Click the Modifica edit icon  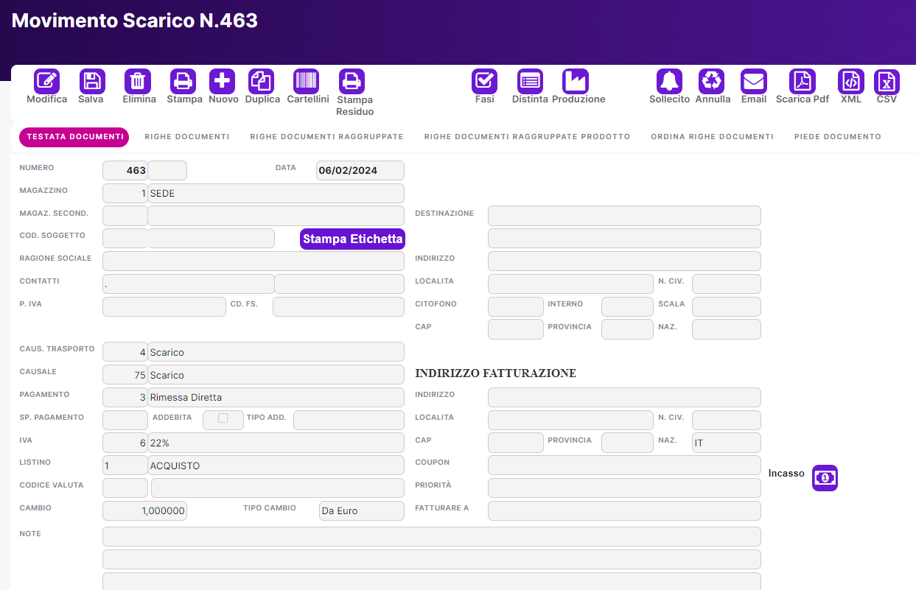46,82
